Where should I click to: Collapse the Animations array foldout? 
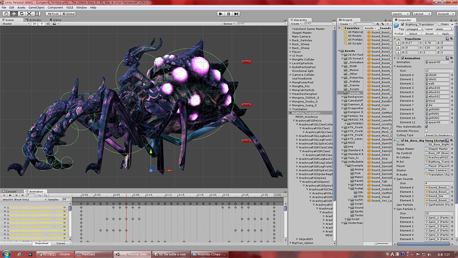click(396, 66)
